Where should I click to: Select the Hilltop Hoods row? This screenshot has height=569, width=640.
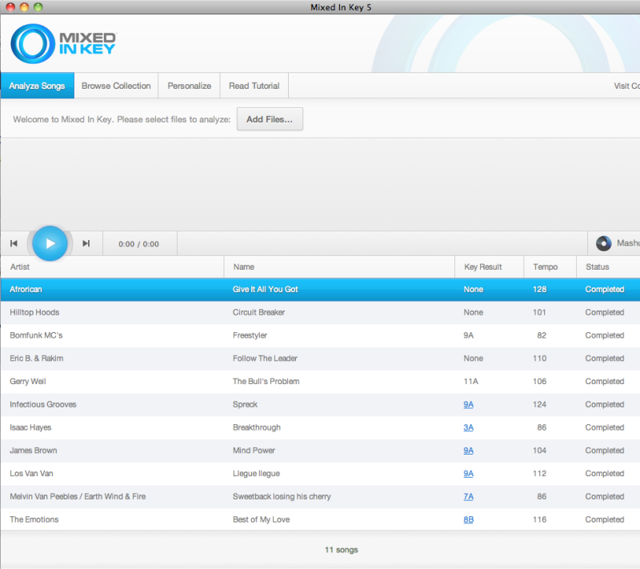click(x=321, y=313)
